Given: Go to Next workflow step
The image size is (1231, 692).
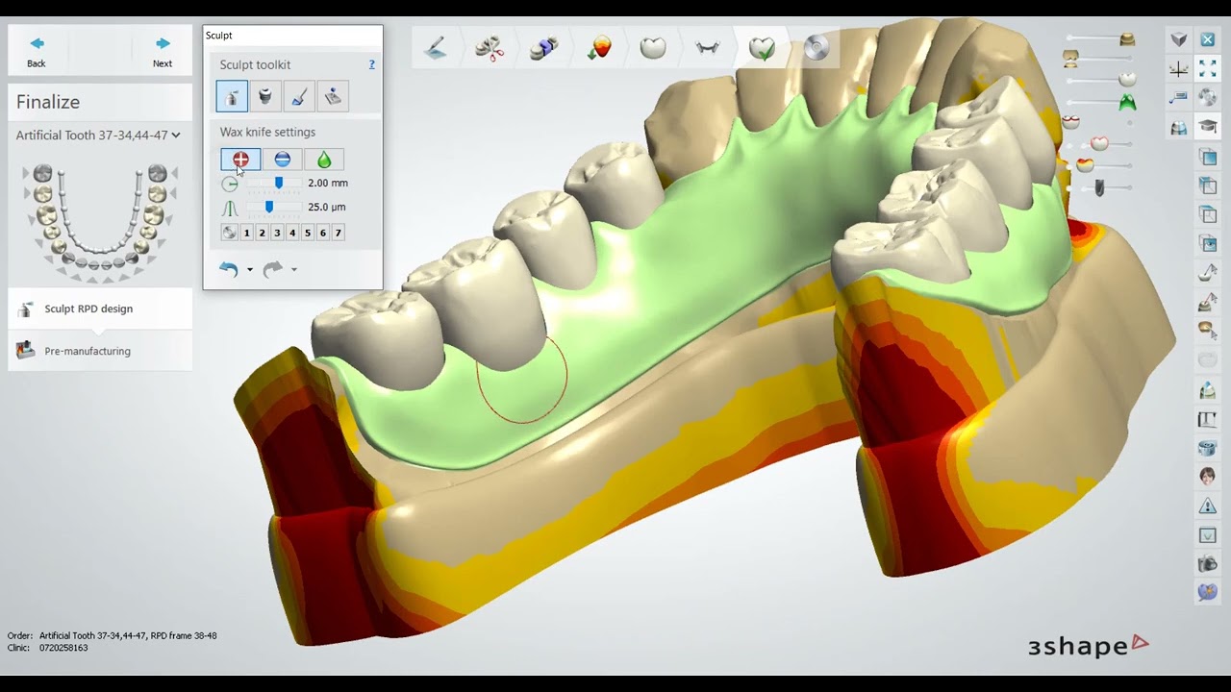Looking at the screenshot, I should click(163, 52).
